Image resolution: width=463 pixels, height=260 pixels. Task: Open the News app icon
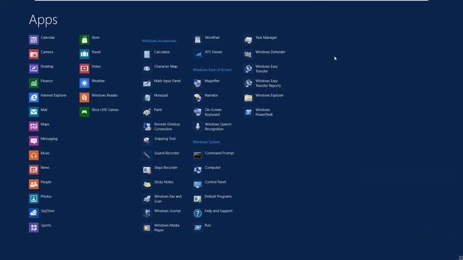pos(34,170)
